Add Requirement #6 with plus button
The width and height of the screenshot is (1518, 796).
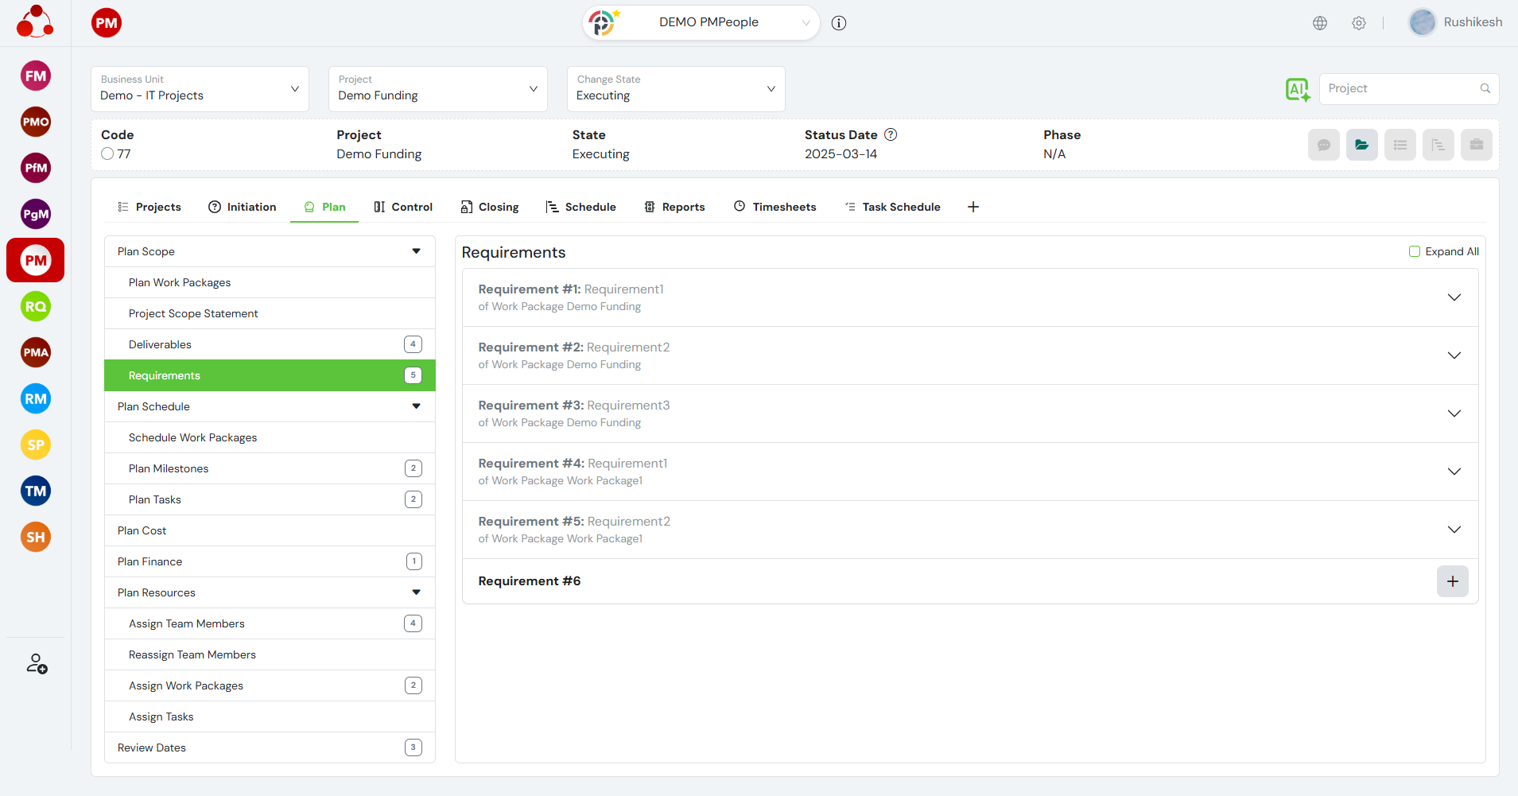tap(1452, 581)
